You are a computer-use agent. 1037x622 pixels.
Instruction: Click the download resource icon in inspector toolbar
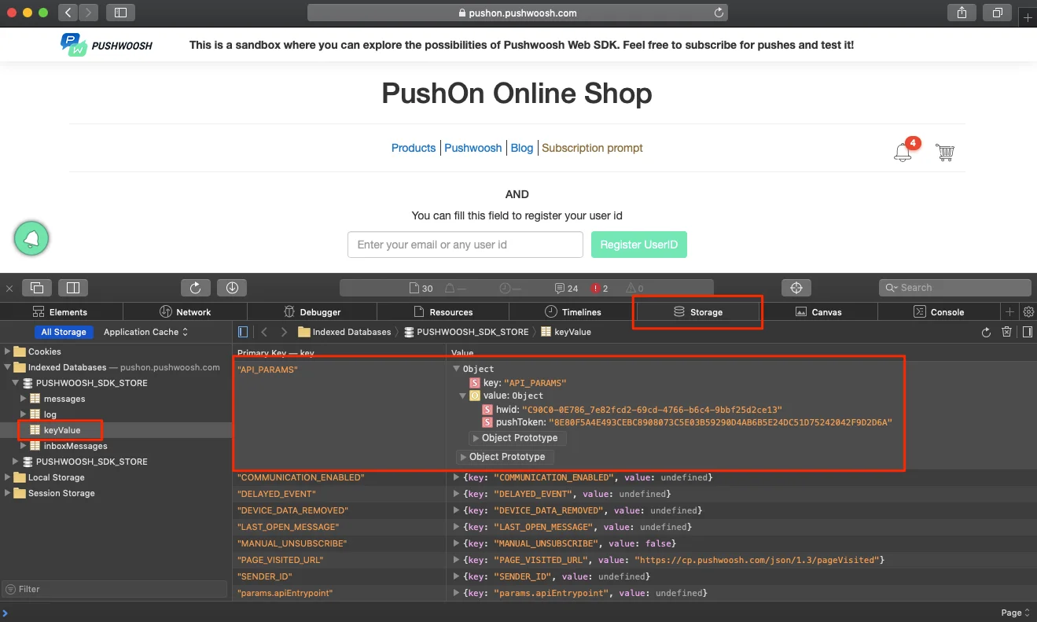click(x=231, y=287)
